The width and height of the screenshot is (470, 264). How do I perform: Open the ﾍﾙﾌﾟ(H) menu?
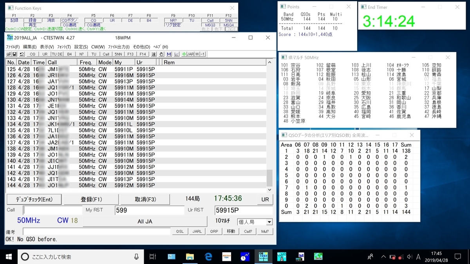161,47
